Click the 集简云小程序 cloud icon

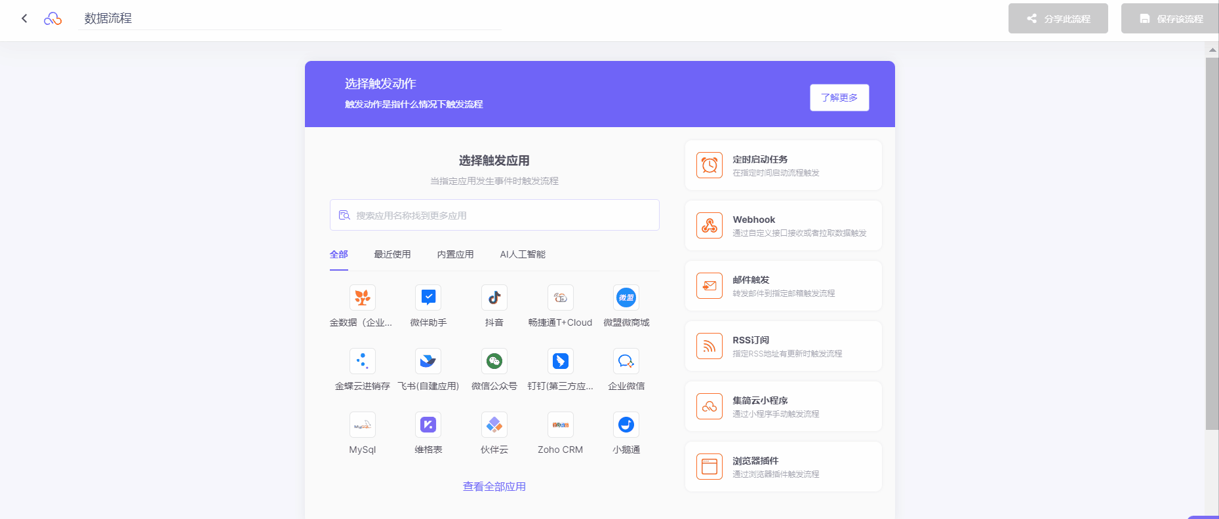(709, 406)
